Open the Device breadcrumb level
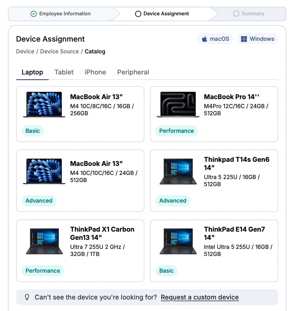Screen dimensions: 292x311 coord(25,51)
